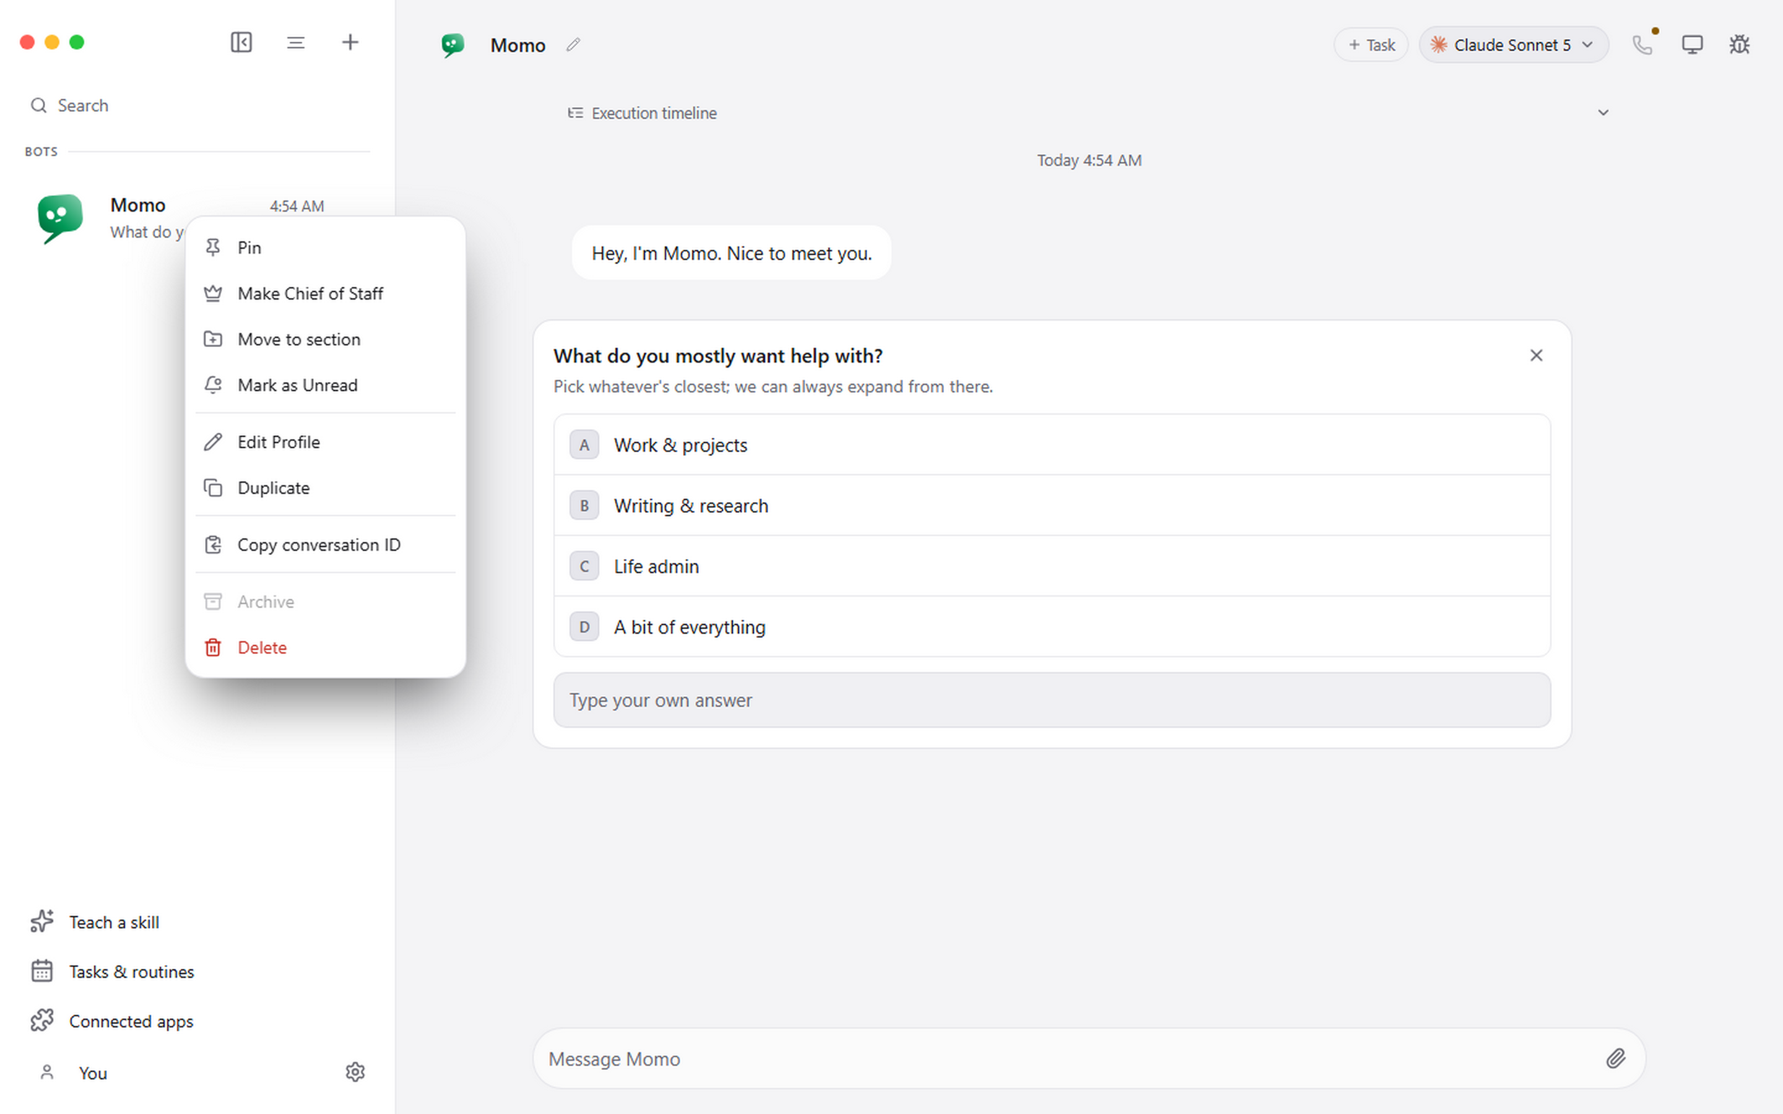
Task: Click the pencil icon next to Momo title
Action: coord(573,45)
